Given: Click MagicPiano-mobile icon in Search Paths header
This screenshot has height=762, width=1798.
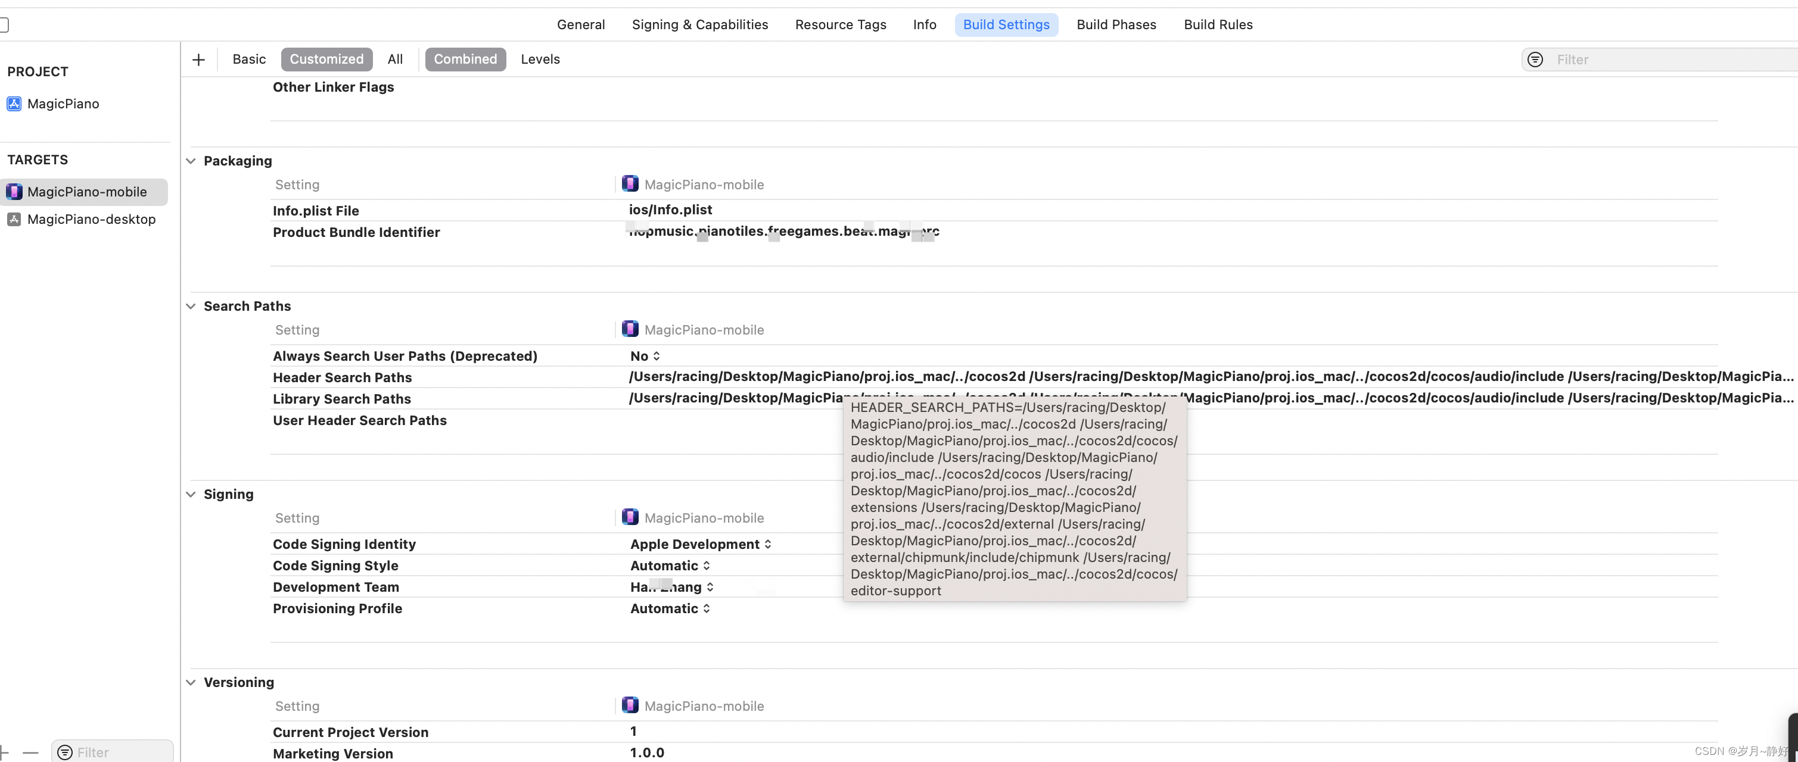Looking at the screenshot, I should 630,329.
